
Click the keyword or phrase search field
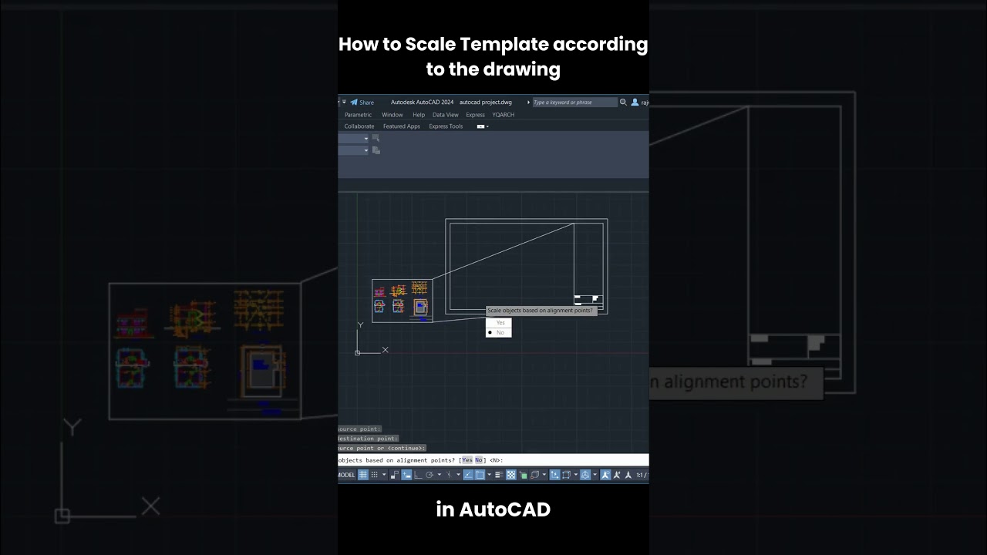pos(574,102)
